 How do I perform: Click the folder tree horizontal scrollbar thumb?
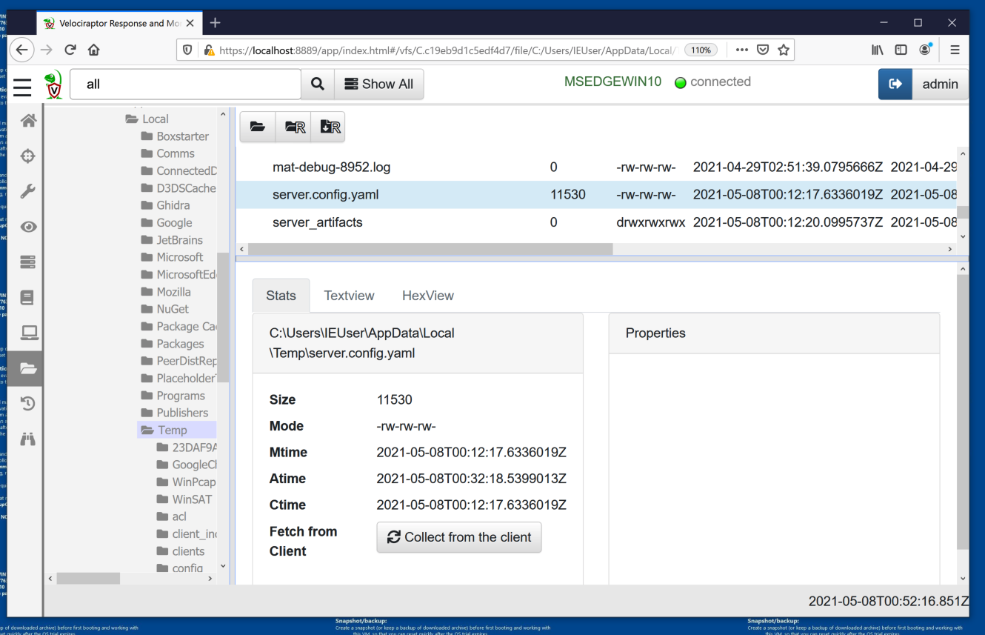click(88, 578)
